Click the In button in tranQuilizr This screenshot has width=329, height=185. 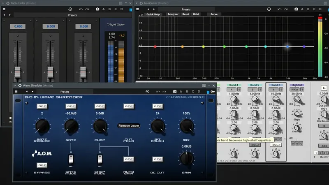(324, 88)
